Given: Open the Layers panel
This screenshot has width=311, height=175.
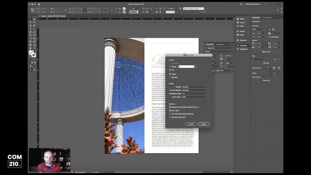Looking at the screenshot, I should (x=241, y=22).
